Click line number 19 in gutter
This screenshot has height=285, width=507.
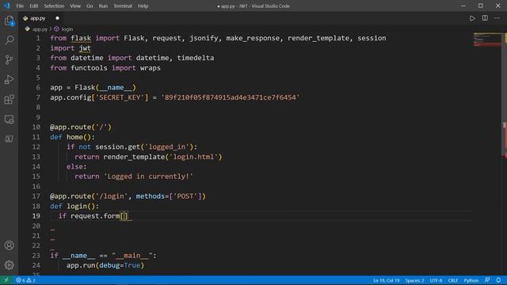pyautogui.click(x=36, y=216)
